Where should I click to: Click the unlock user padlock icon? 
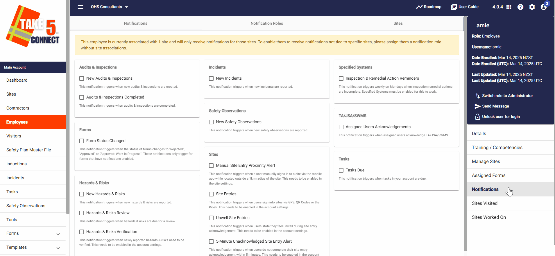tap(477, 117)
